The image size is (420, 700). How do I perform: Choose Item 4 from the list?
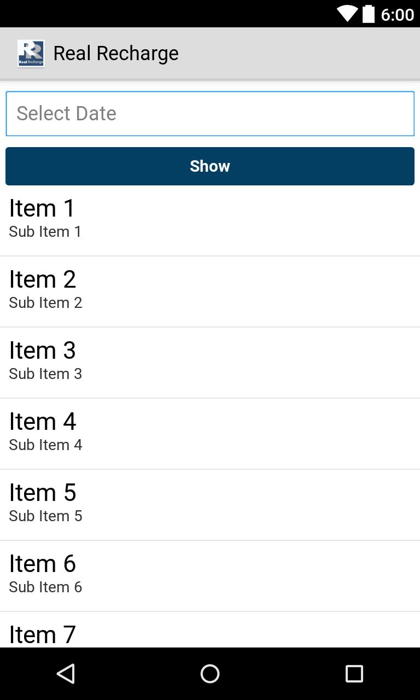[210, 434]
